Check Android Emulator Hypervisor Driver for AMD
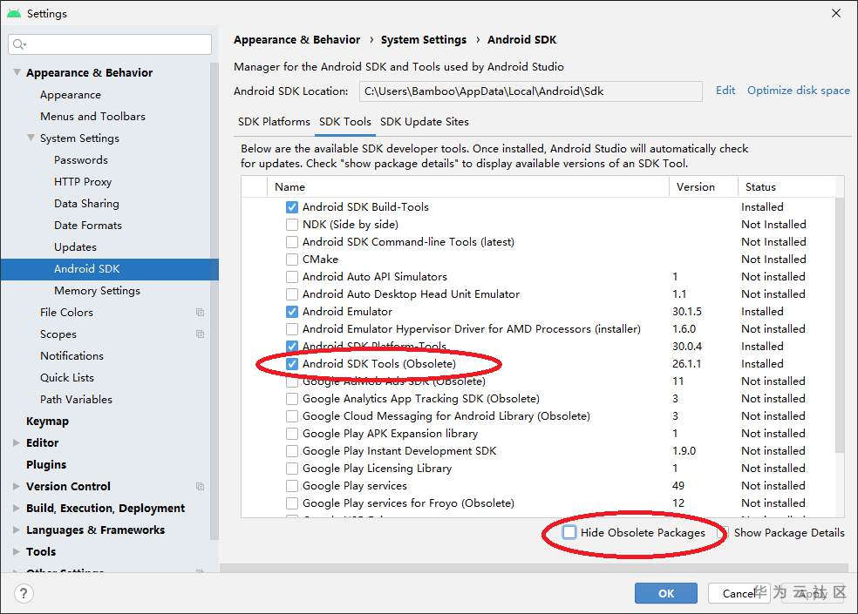This screenshot has width=858, height=614. 292,329
